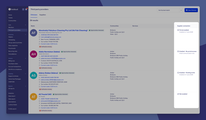Open Scheduling in the sidebar
206x120 pixels.
pyautogui.click(x=12, y=40)
